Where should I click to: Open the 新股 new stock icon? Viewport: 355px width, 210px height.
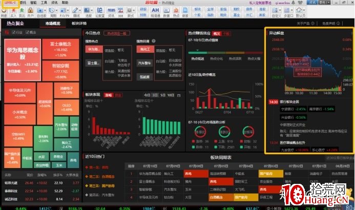coord(185,10)
